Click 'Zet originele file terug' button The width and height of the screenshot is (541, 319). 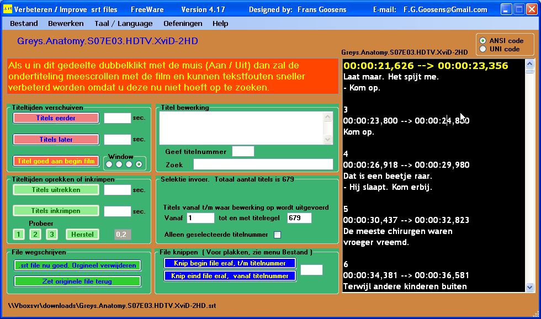pyautogui.click(x=77, y=281)
